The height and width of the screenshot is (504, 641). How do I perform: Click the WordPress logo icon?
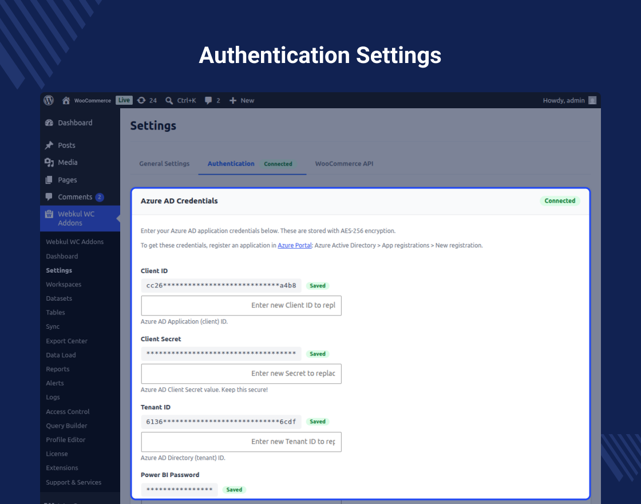click(49, 100)
